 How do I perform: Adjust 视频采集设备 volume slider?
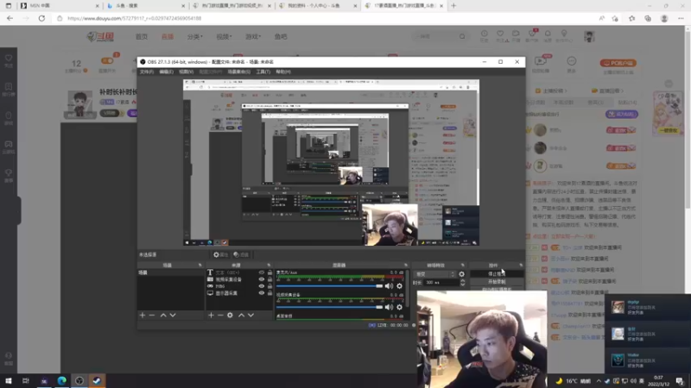pyautogui.click(x=330, y=307)
